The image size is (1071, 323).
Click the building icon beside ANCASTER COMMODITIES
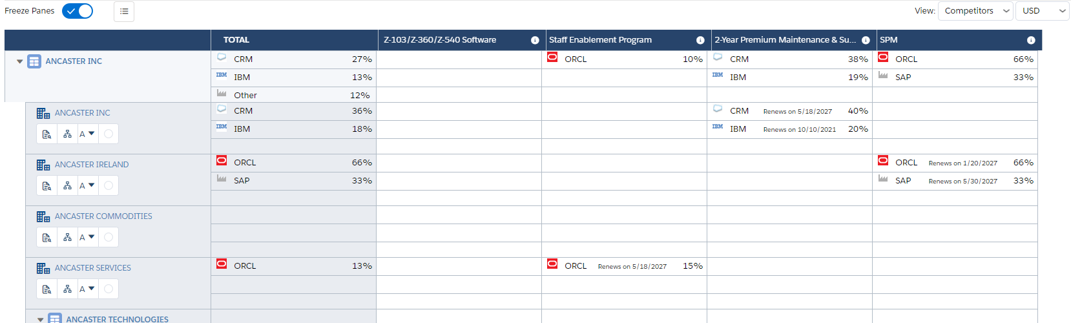tap(43, 216)
